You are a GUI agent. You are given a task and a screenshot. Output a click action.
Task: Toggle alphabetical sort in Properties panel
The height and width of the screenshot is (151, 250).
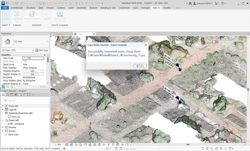point(8,87)
